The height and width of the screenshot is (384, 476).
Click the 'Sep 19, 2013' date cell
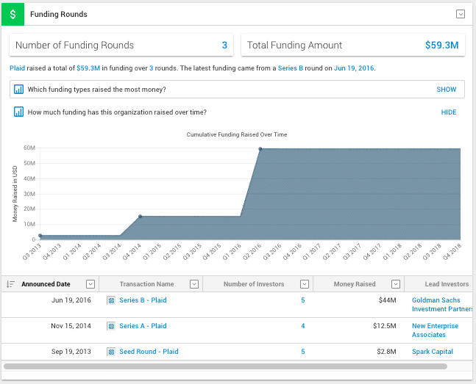71,352
